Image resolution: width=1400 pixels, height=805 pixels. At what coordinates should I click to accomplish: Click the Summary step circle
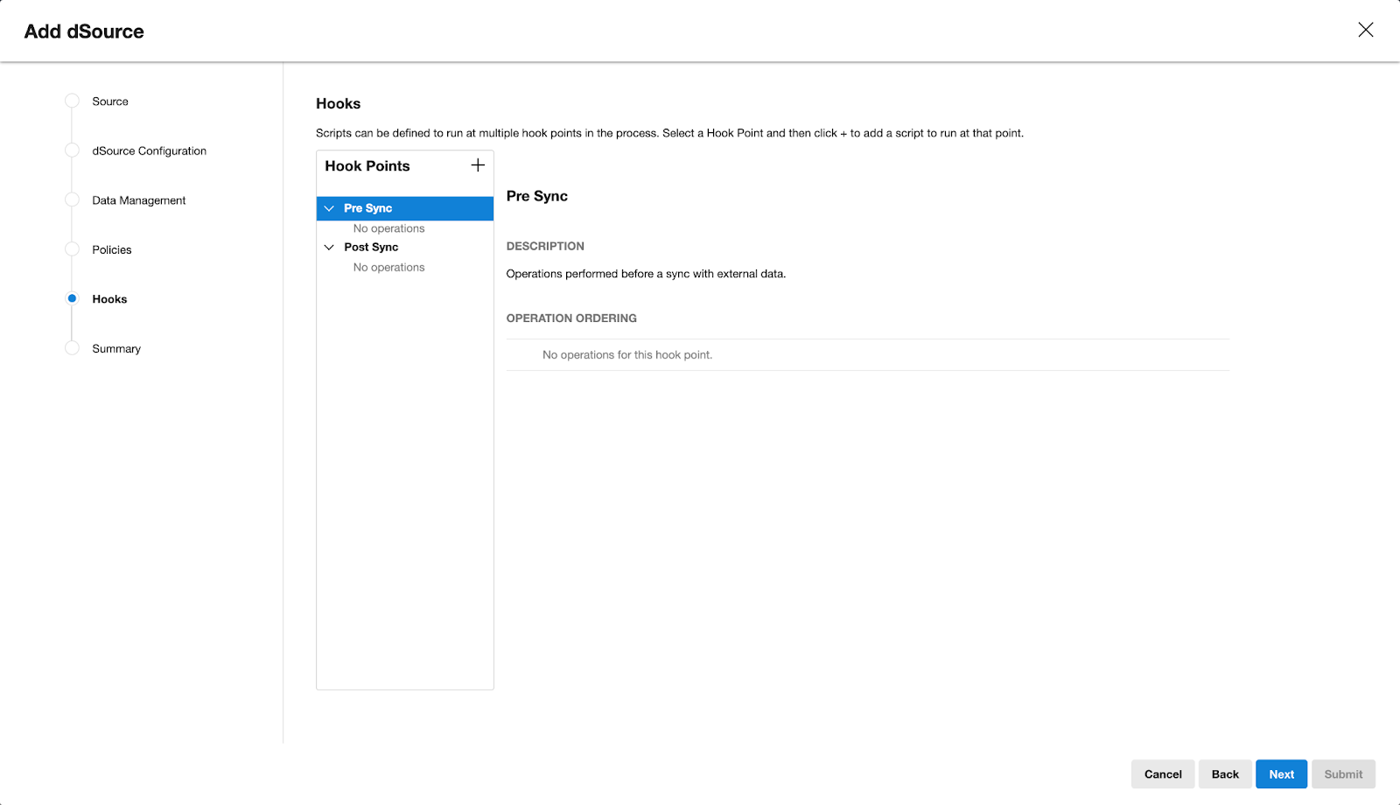73,348
